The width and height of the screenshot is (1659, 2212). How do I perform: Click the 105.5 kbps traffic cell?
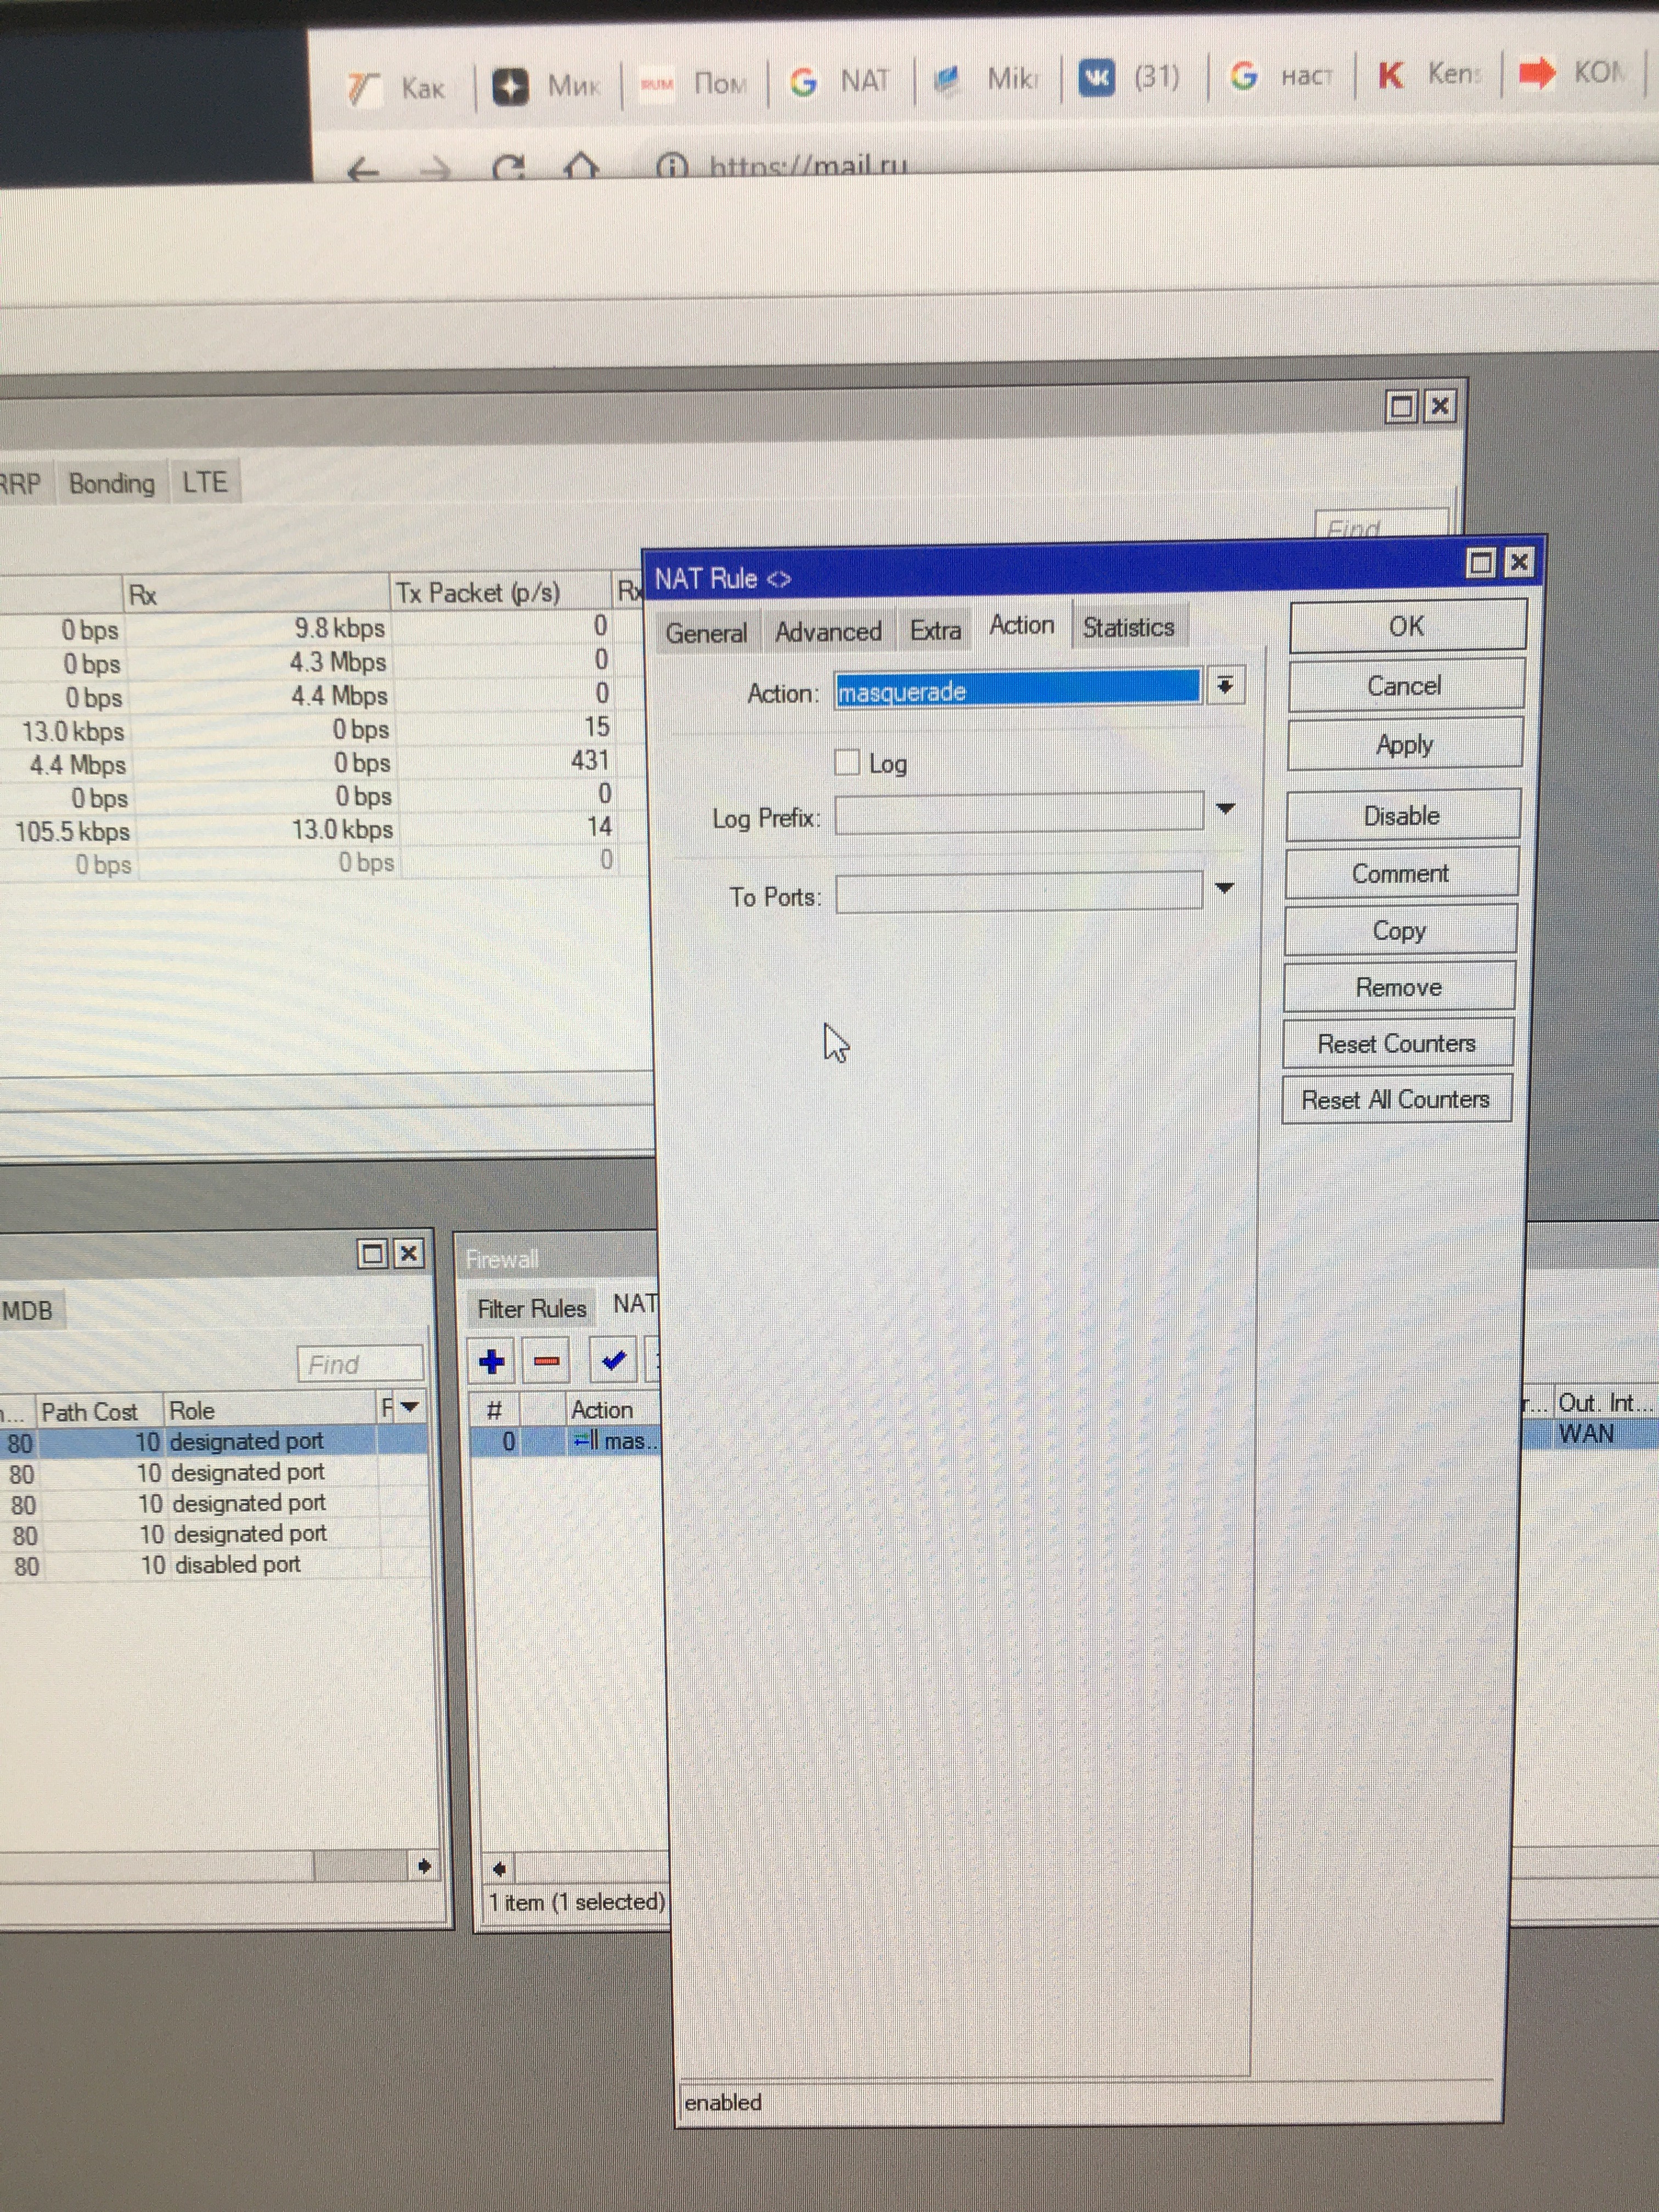tap(72, 832)
